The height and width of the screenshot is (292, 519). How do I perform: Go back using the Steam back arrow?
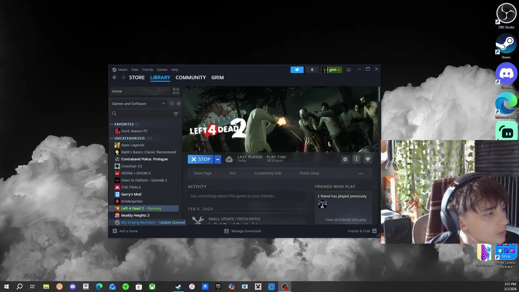[x=114, y=77]
